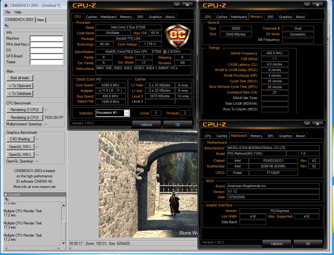Click the pin icon below CINEBENCH 2003 tab

[x=7, y=26]
